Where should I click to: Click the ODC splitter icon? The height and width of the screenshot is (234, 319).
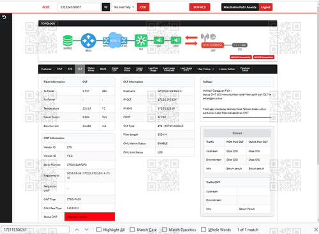point(159,40)
